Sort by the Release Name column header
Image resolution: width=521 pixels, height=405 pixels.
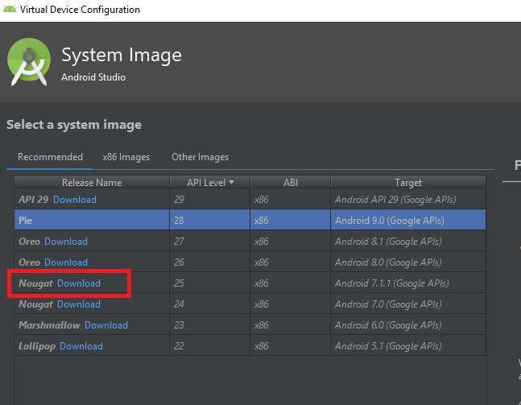click(x=92, y=183)
